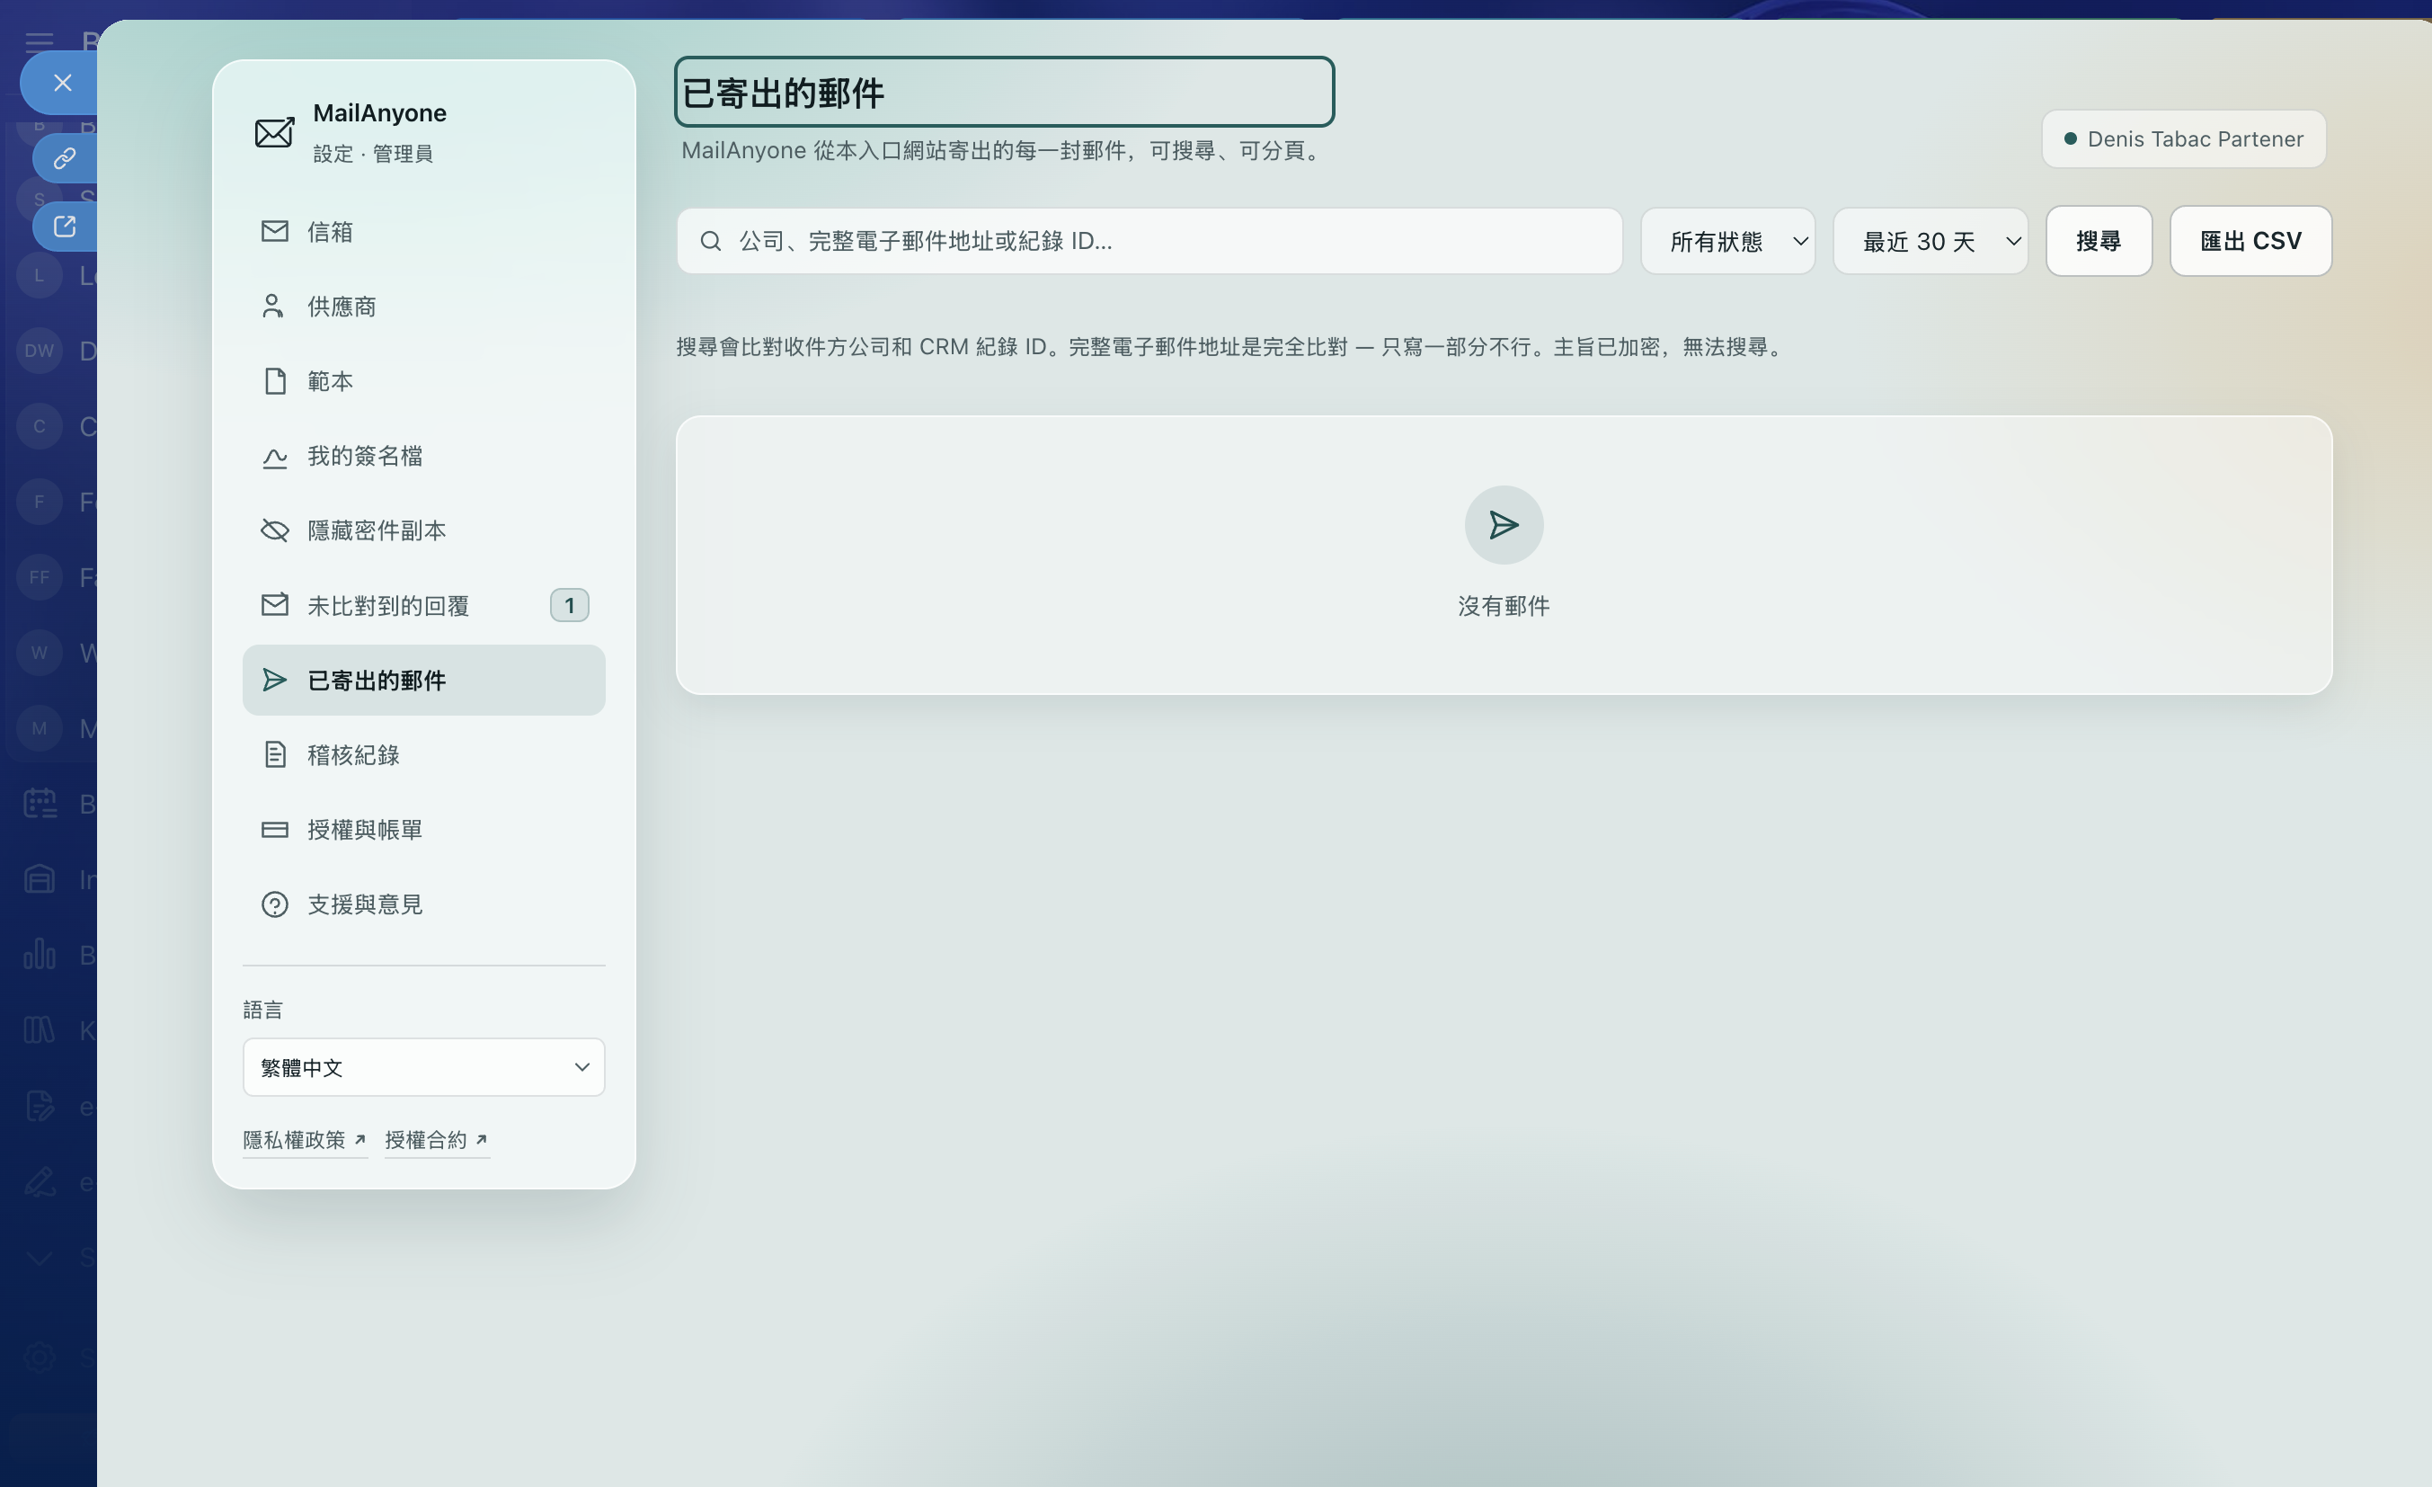Image resolution: width=2432 pixels, height=1487 pixels.
Task: Focus the company, email or record ID search field
Action: (x=1149, y=241)
